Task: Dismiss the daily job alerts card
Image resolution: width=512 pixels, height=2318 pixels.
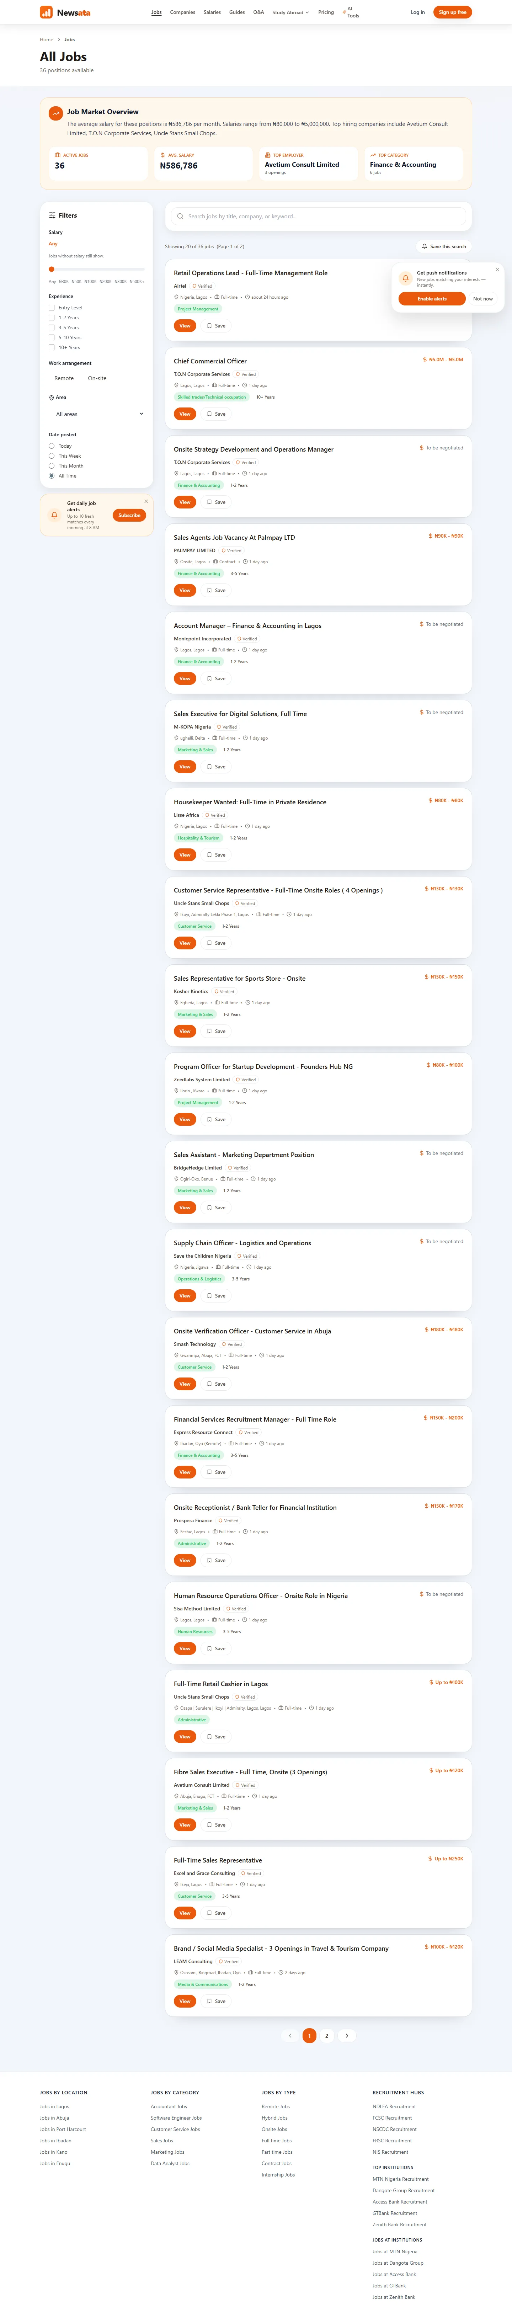Action: click(x=146, y=501)
